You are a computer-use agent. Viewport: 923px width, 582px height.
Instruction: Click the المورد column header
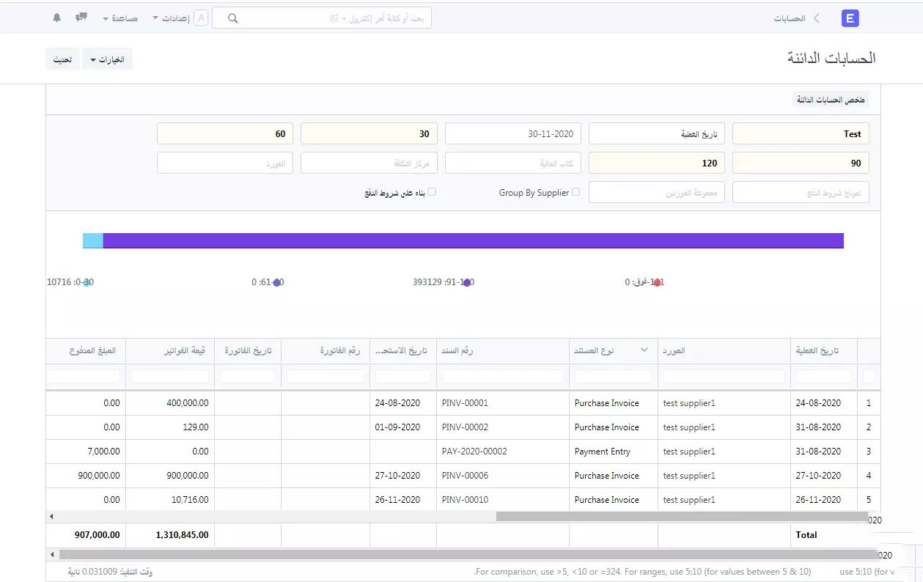[x=724, y=350]
